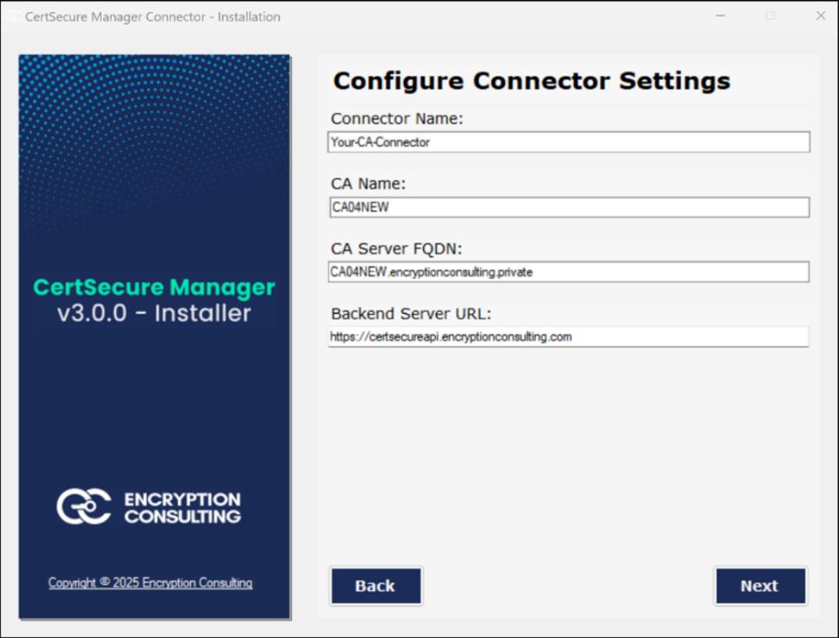Click the v3.0.0 - Installer text

[x=154, y=314]
